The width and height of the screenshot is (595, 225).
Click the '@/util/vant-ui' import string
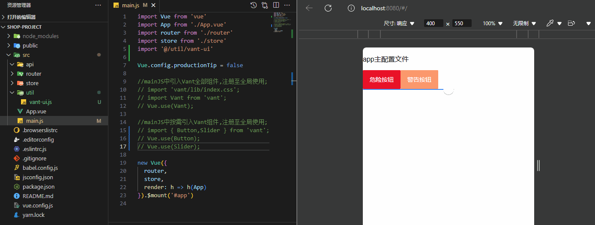[186, 49]
